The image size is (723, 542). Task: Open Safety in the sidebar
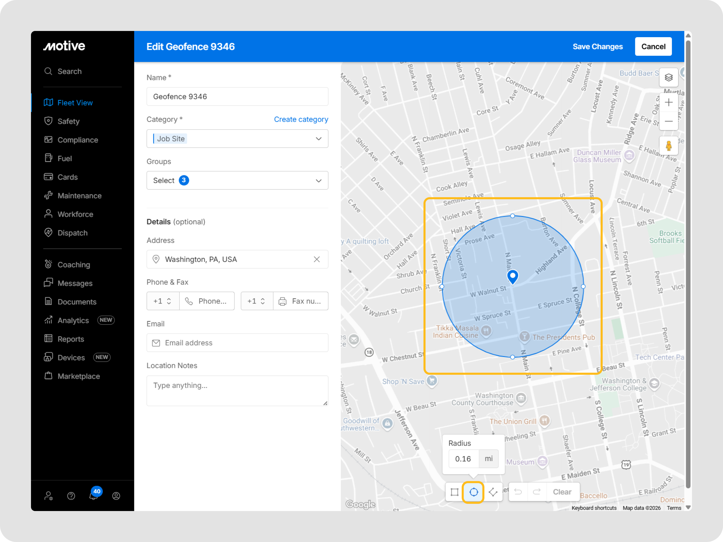(68, 122)
